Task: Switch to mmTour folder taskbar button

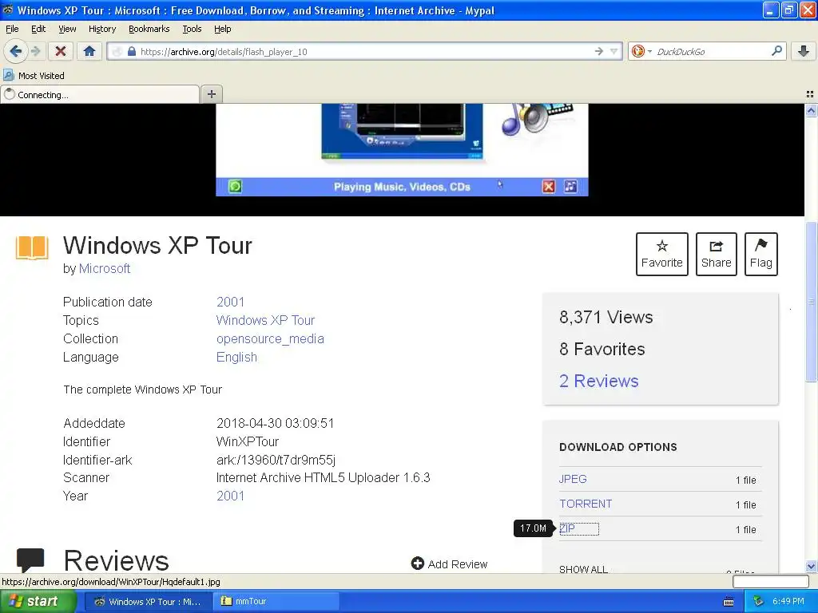Action: 276,602
